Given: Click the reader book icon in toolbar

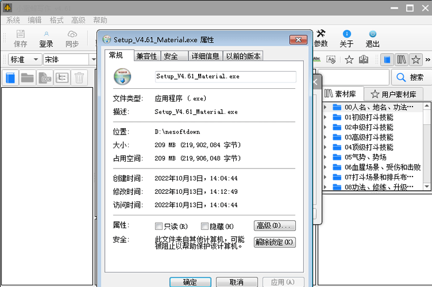Looking at the screenshot, I should pyautogui.click(x=363, y=60).
